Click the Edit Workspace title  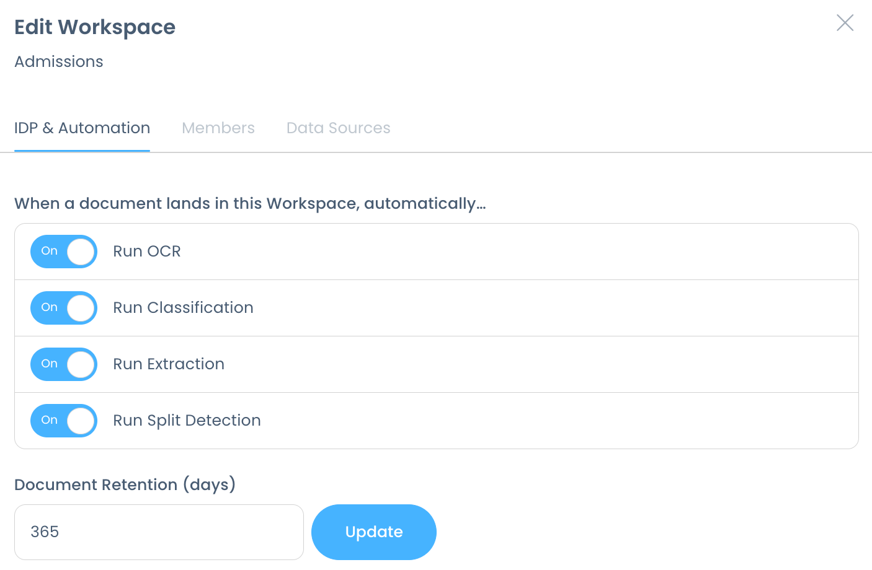[95, 27]
